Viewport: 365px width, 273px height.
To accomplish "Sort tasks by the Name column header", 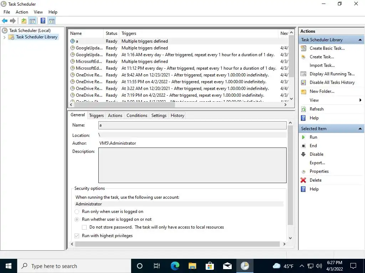I will [86, 33].
